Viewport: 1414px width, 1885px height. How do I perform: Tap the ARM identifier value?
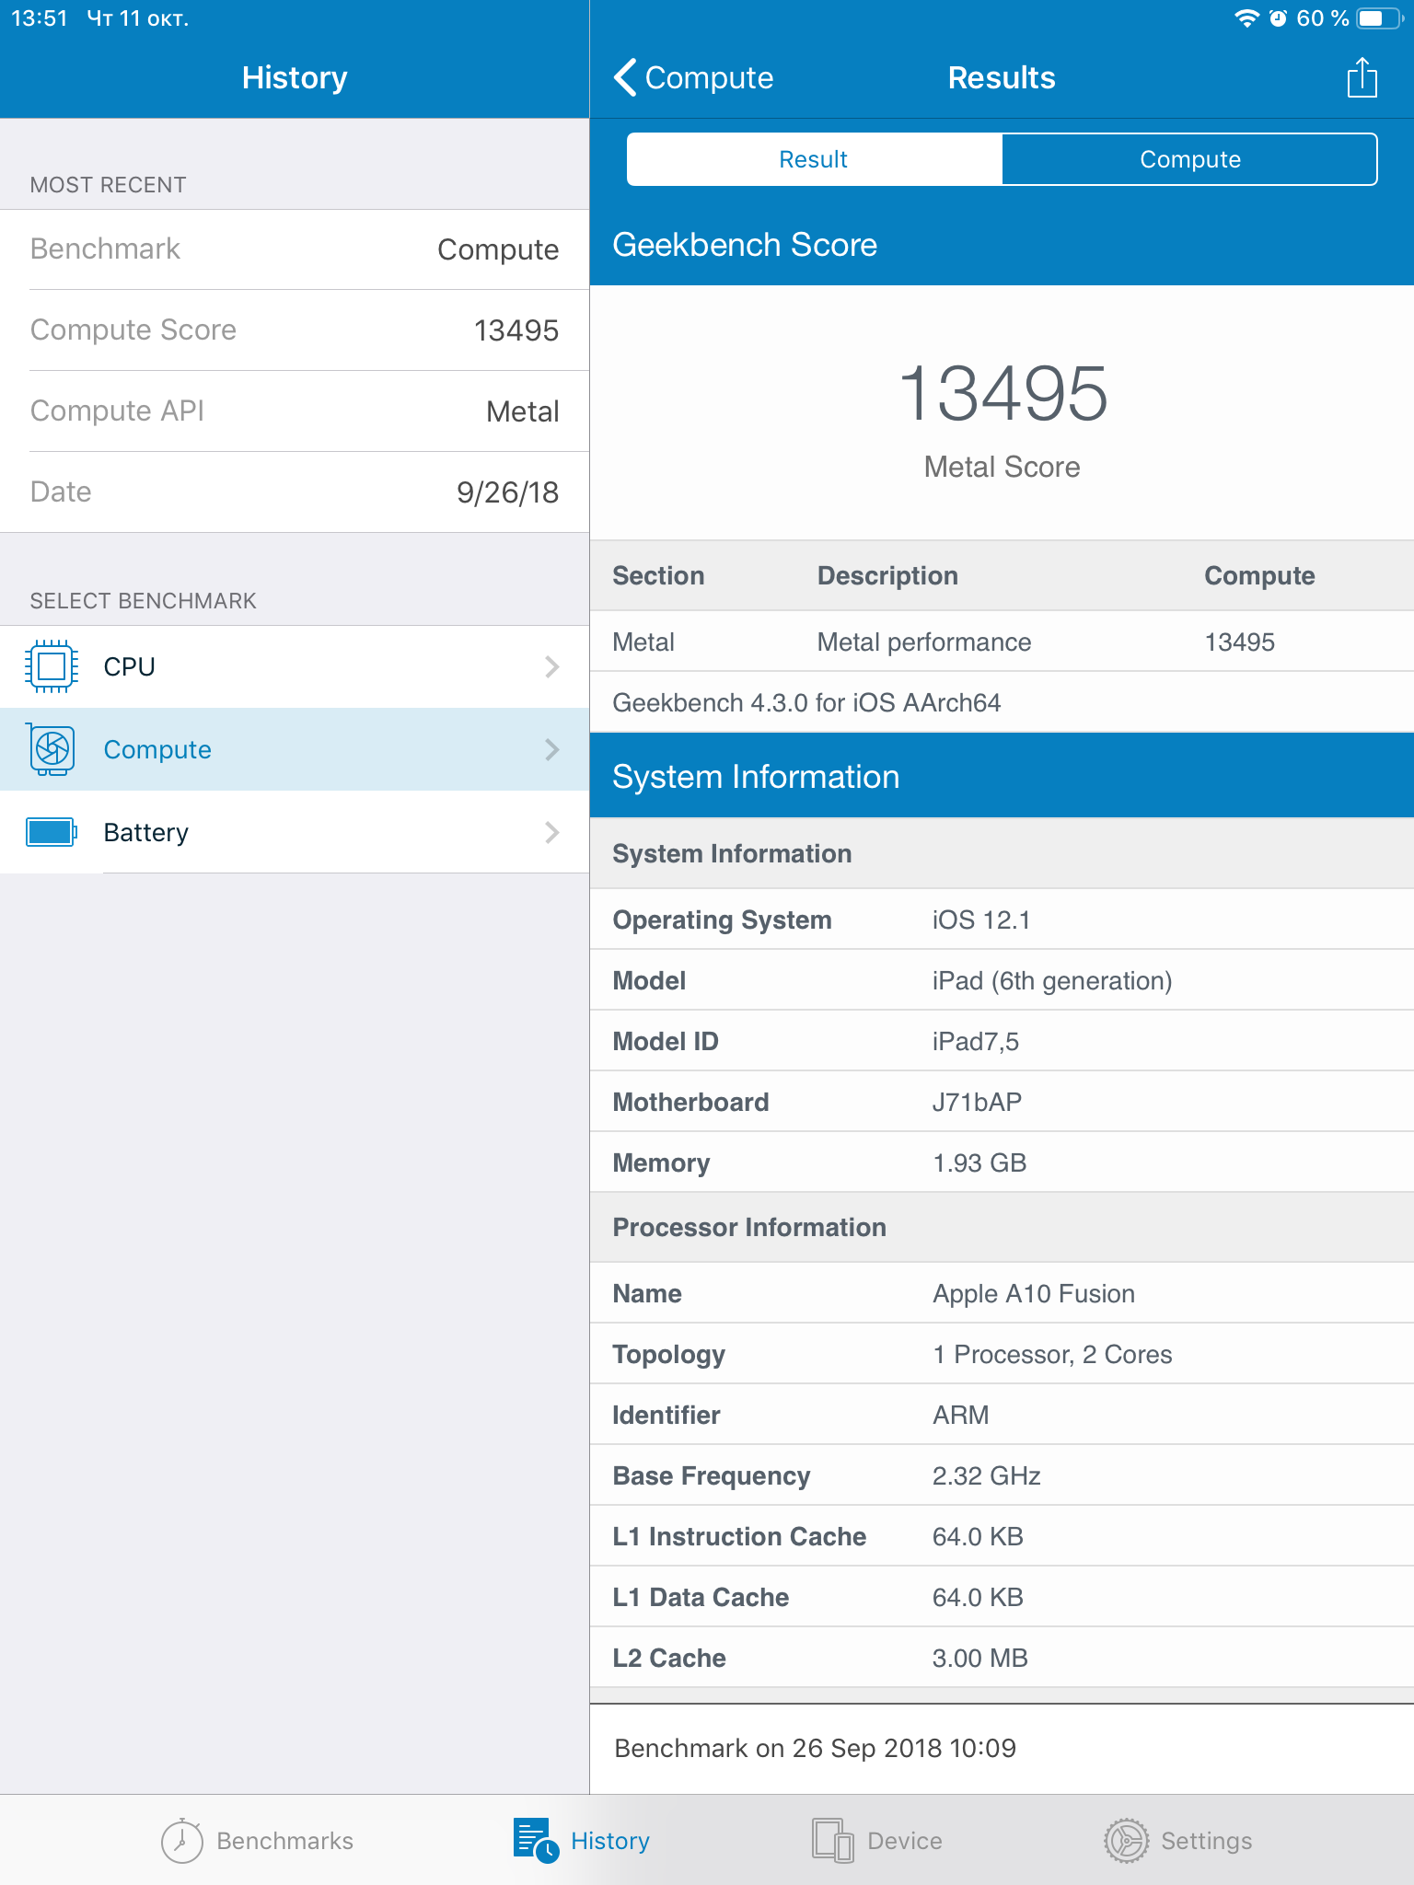click(x=960, y=1416)
